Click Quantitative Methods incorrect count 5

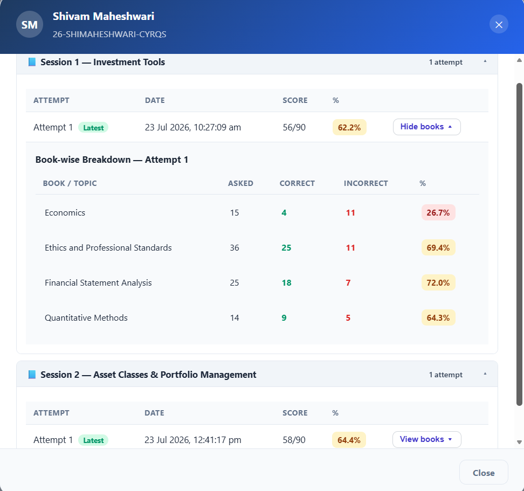[348, 317]
